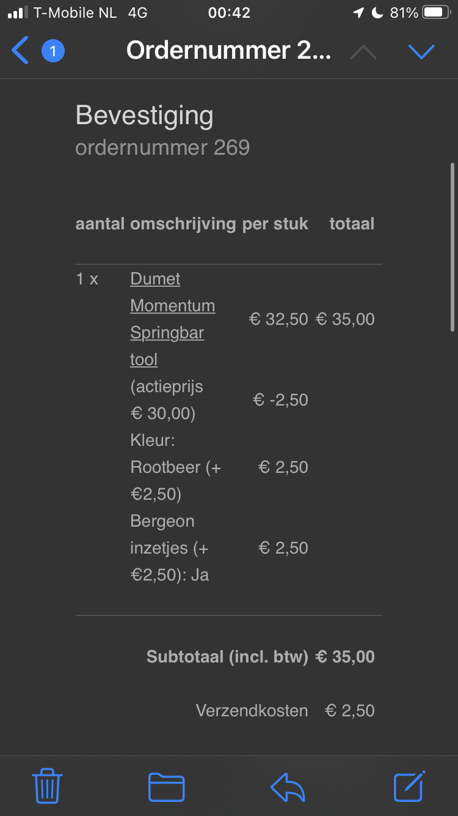Tap the battery indicator in status bar

(435, 13)
